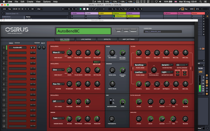210x131 pixels.
Task: Toggle the metronome in Live's control bar
Action: [32, 9]
